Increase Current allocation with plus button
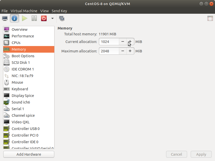This screenshot has width=215, height=161. [130, 41]
